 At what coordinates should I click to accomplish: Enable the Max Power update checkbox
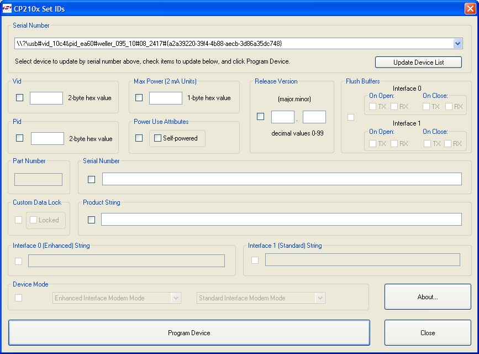point(139,97)
